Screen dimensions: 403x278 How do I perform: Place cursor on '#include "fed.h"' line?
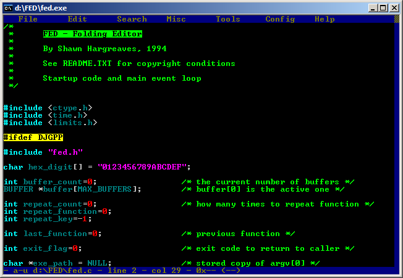[x=43, y=152]
